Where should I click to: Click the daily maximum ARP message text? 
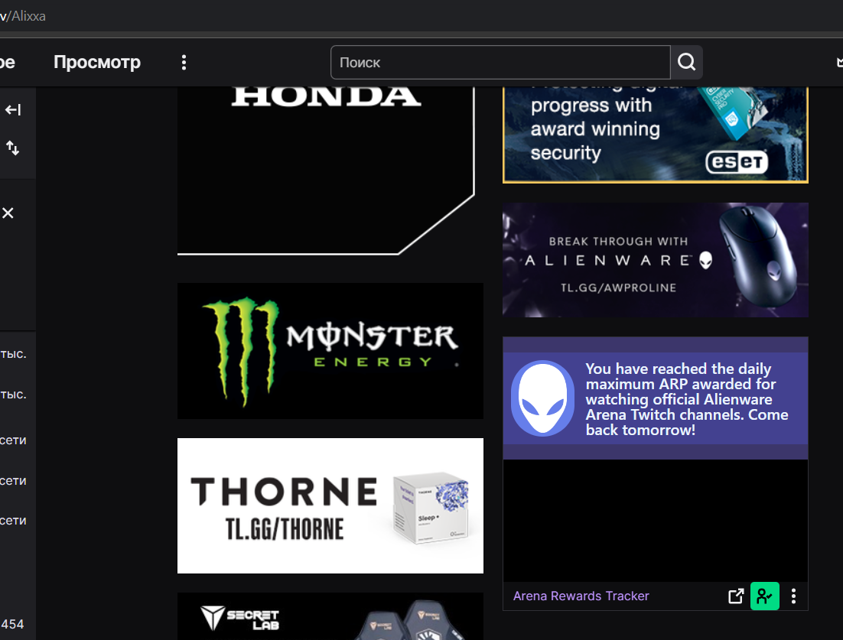tap(686, 399)
